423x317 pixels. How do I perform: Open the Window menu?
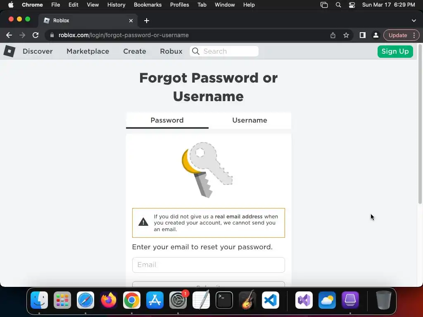pyautogui.click(x=225, y=5)
